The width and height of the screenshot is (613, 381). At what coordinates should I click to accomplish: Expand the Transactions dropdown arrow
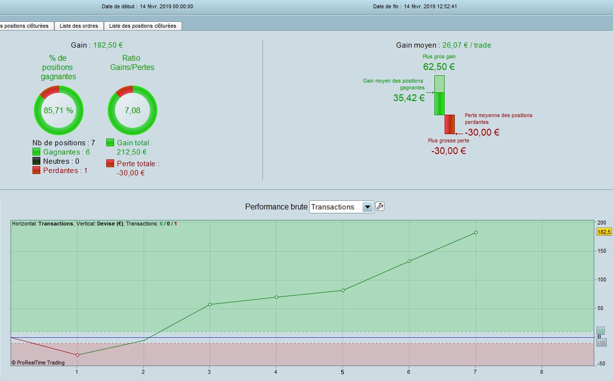coord(368,207)
